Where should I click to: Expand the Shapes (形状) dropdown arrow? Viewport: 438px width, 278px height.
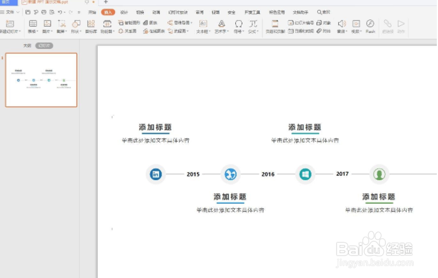pyautogui.click(x=80, y=31)
